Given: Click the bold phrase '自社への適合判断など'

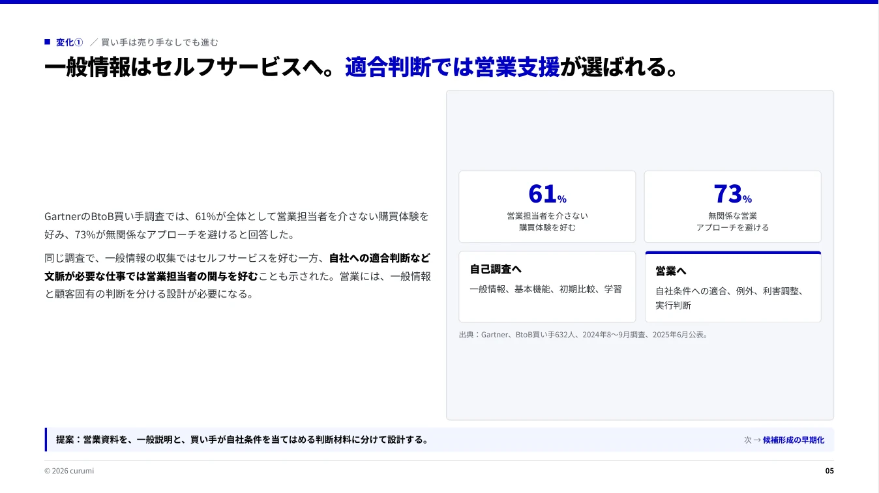Looking at the screenshot, I should (x=380, y=257).
